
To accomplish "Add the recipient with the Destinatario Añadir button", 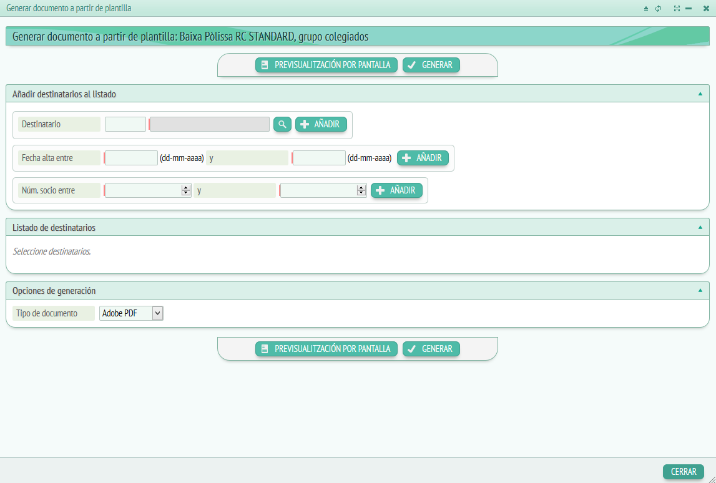I will coord(321,124).
